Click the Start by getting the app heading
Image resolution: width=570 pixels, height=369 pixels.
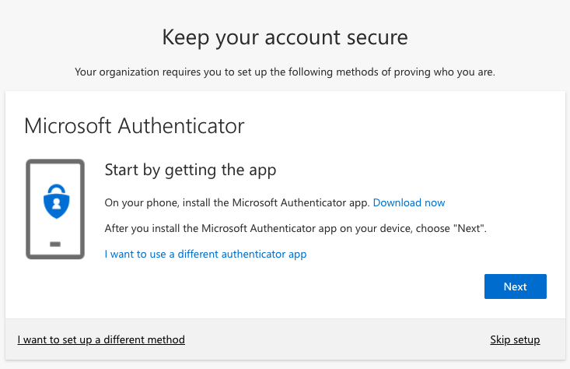191,169
